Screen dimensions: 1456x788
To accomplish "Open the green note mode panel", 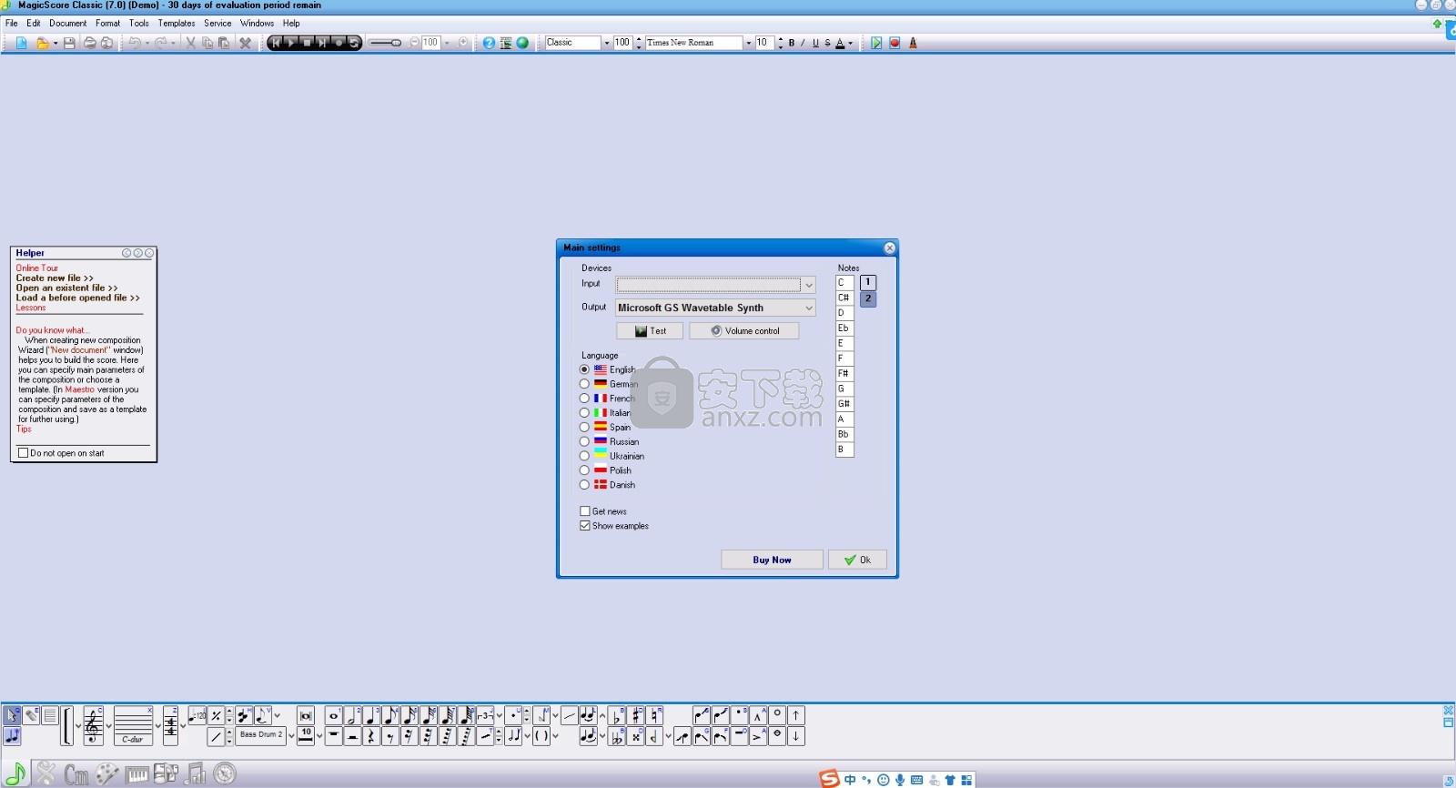I will [15, 773].
